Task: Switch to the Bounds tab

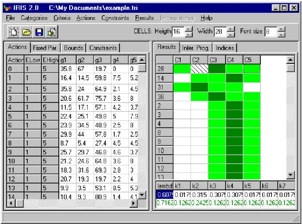Action: pos(73,48)
